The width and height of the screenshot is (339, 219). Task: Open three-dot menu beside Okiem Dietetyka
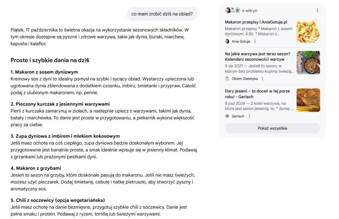click(x=263, y=79)
